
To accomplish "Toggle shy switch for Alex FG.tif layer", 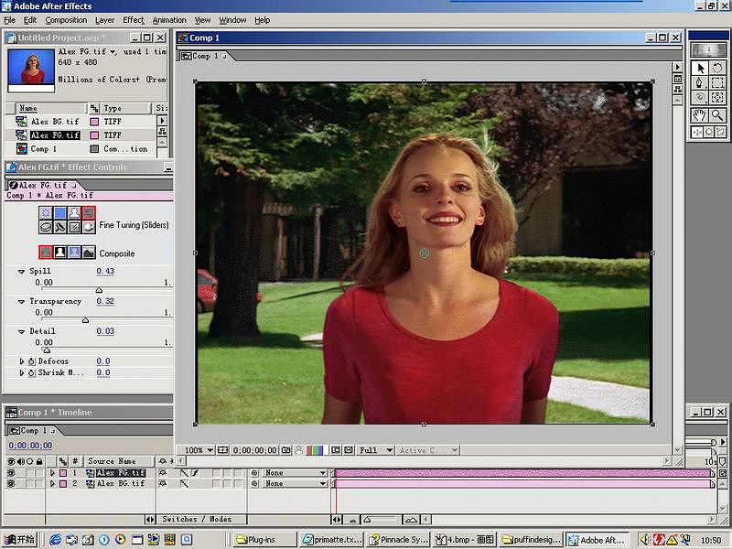I will tap(163, 473).
